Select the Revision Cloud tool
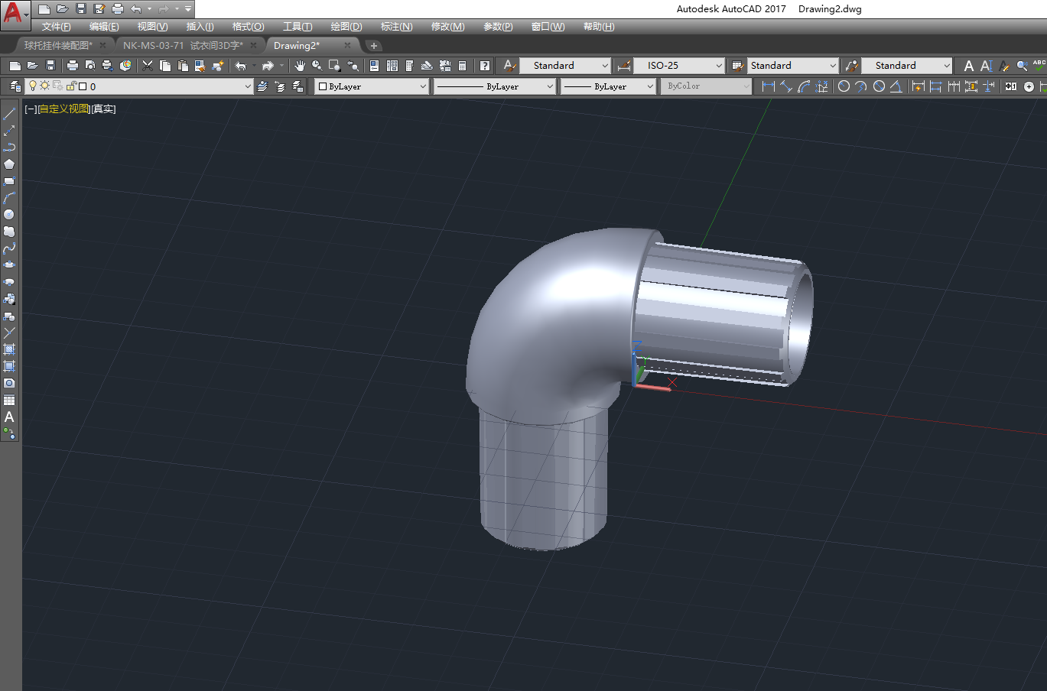 (x=9, y=232)
